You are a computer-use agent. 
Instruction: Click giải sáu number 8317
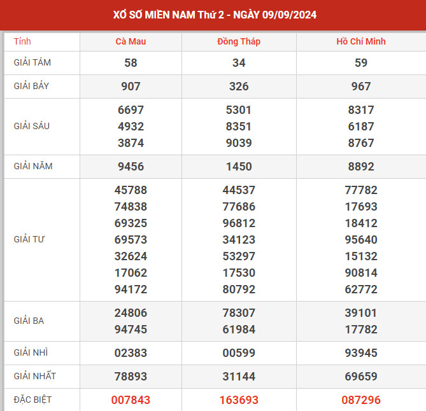tap(361, 110)
